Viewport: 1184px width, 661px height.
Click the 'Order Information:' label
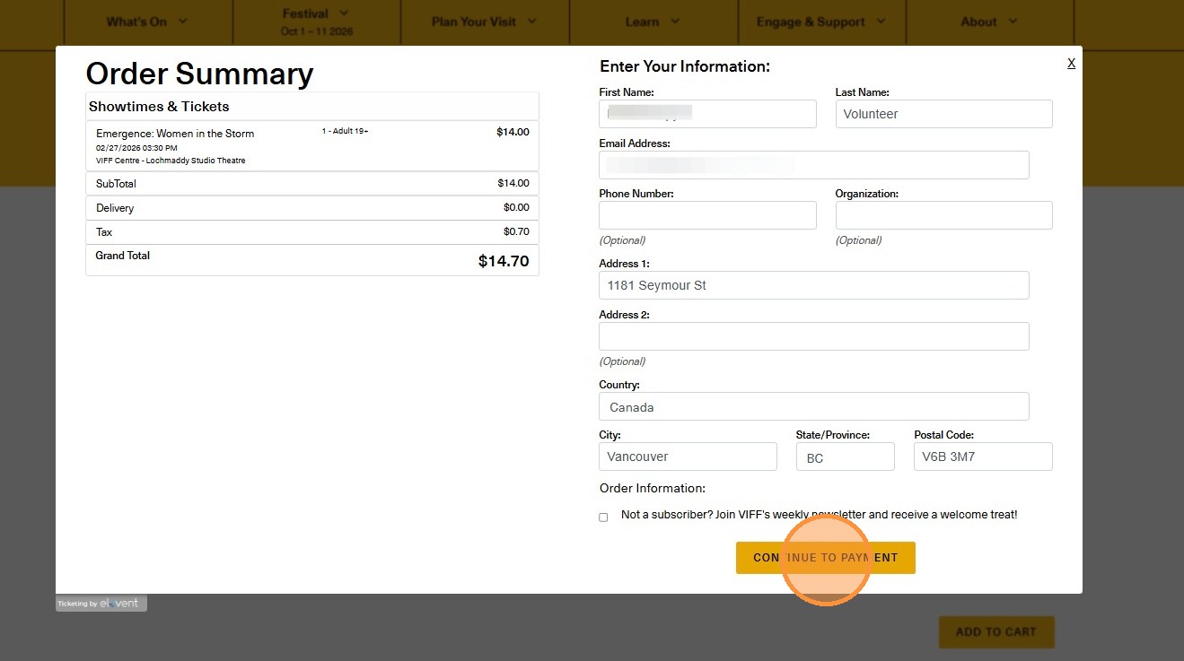click(x=653, y=489)
